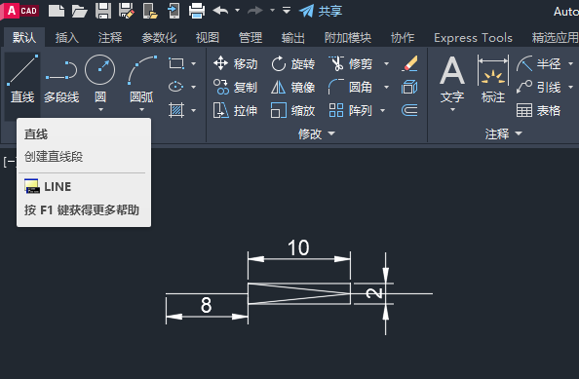
Task: Switch to the View (视图) tab
Action: (208, 38)
